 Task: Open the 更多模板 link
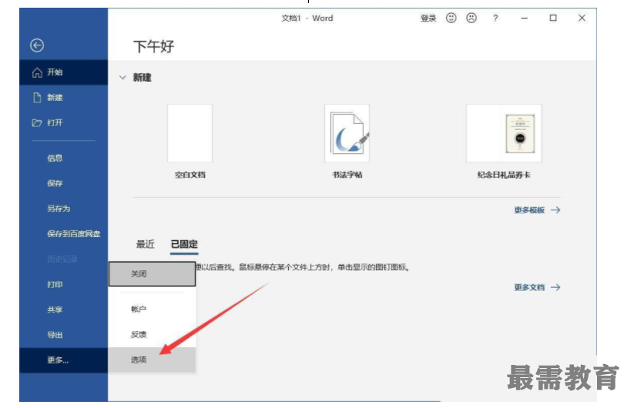coord(537,210)
